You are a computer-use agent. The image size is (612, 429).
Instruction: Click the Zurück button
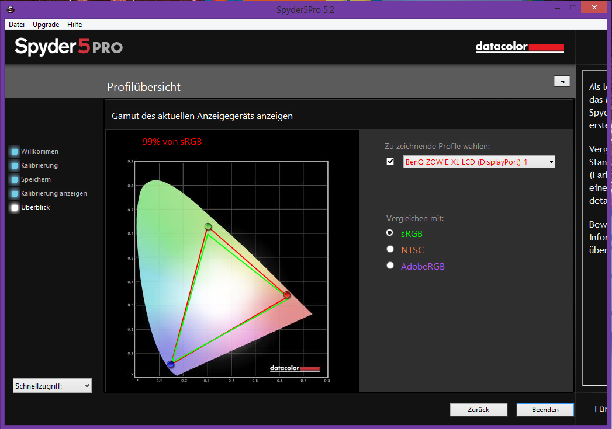[x=479, y=410]
